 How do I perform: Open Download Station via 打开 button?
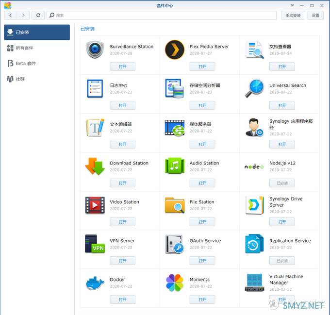click(x=122, y=183)
